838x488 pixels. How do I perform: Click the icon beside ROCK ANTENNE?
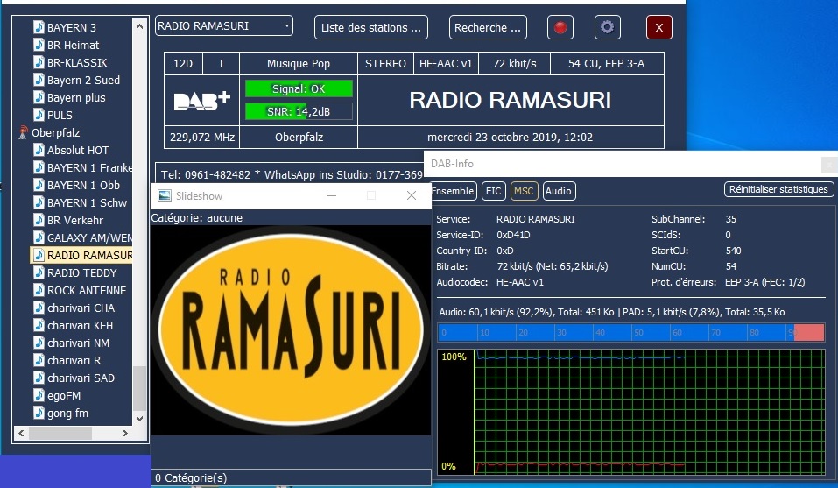coord(39,290)
